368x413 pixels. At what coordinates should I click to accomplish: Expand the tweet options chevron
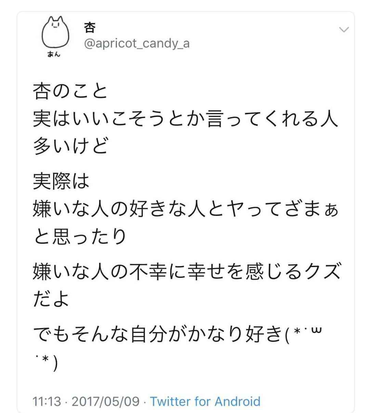coord(344,30)
